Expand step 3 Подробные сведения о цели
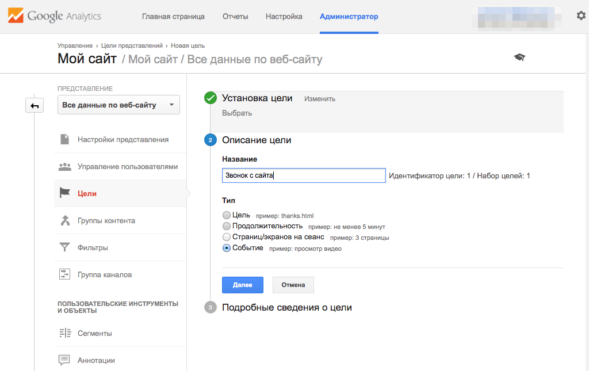The height and width of the screenshot is (371, 589). [286, 307]
